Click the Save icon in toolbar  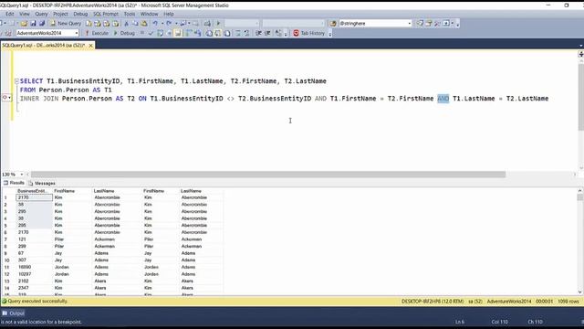pyautogui.click(x=33, y=23)
